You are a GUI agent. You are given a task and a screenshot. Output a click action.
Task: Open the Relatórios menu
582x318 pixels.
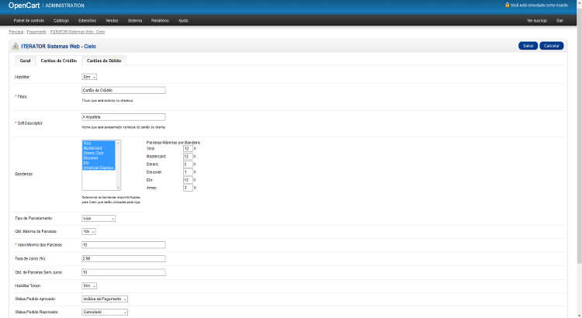click(x=160, y=20)
